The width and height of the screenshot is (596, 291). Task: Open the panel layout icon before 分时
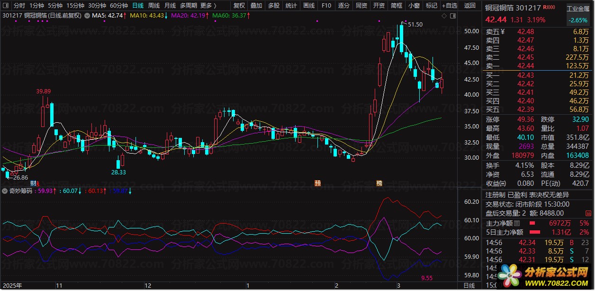point(6,6)
